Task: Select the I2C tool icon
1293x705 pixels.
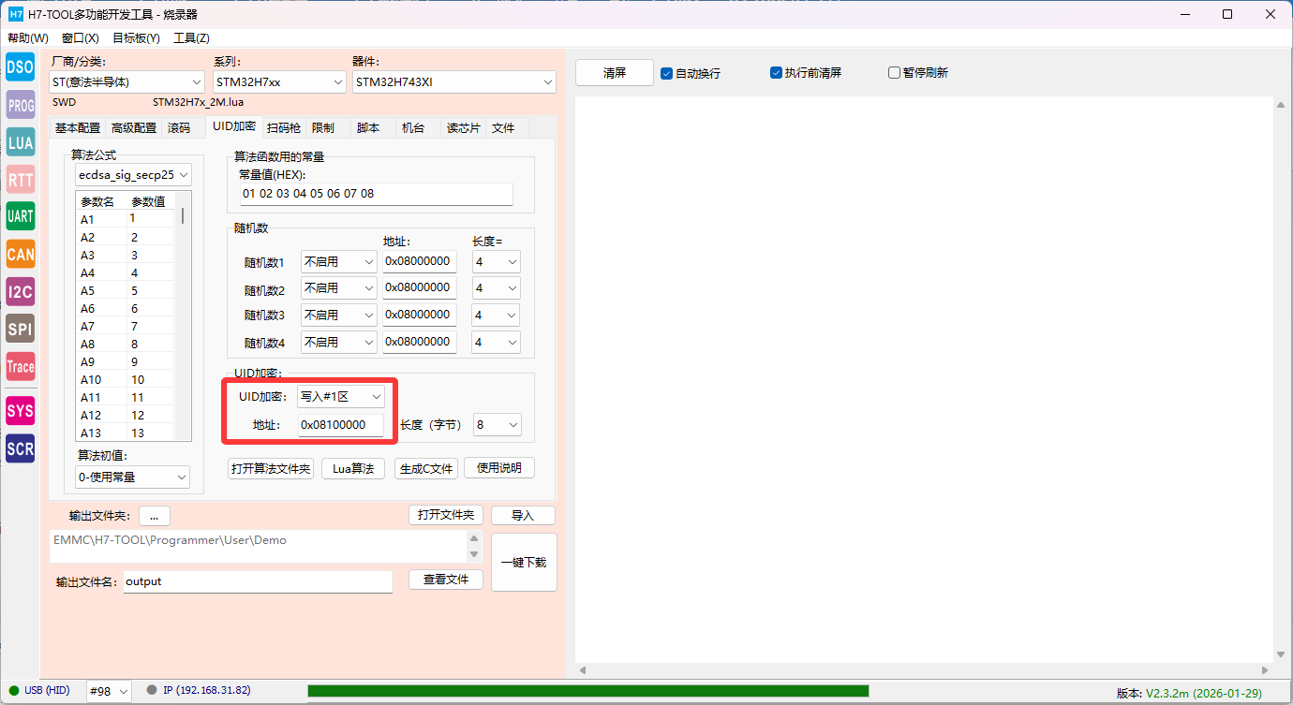Action: click(x=20, y=291)
